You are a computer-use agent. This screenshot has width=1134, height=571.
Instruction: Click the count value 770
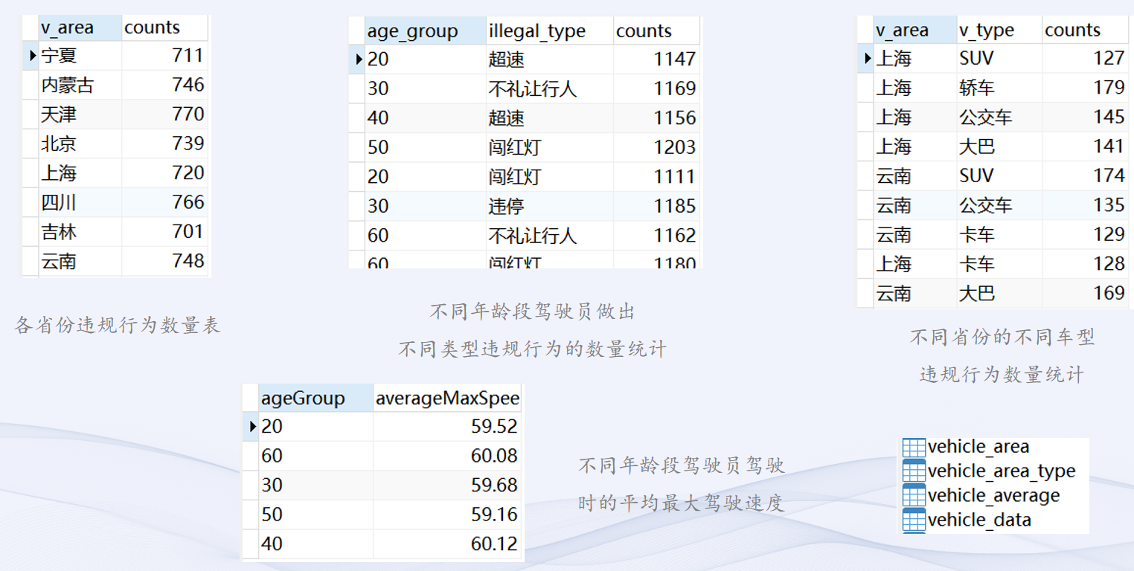point(188,114)
